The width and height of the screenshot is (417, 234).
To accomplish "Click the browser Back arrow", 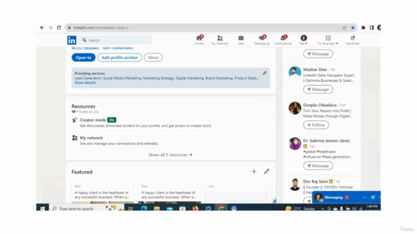I will 42,27.
